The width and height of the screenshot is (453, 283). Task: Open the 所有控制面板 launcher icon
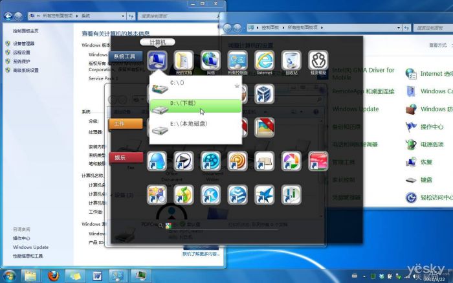click(x=238, y=61)
